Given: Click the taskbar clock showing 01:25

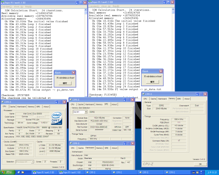Looking at the screenshot, I should [x=212, y=173].
